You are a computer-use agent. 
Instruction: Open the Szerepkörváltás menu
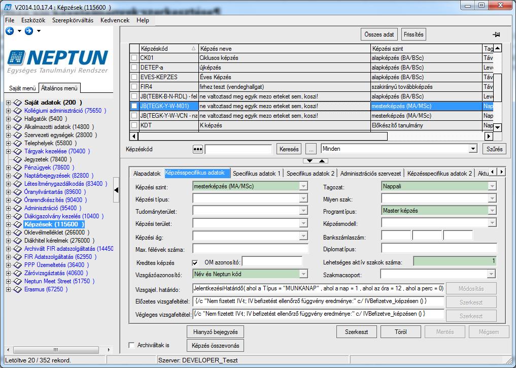[x=73, y=20]
